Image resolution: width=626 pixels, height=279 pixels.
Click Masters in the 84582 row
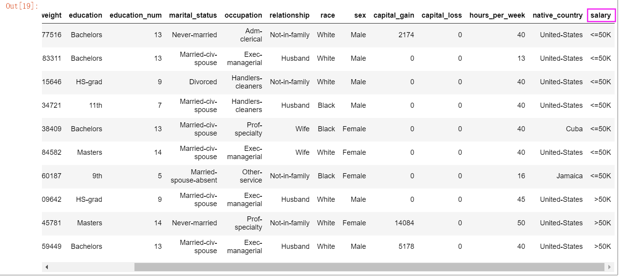pyautogui.click(x=89, y=152)
